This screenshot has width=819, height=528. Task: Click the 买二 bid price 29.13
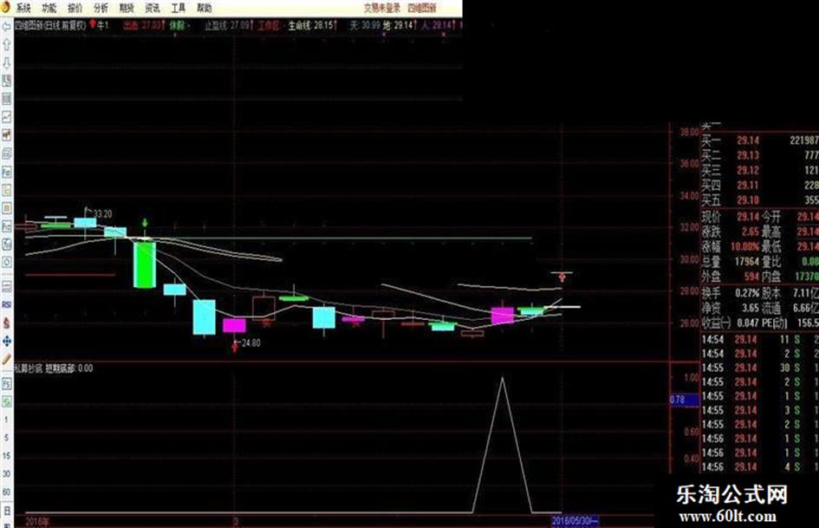(x=748, y=156)
